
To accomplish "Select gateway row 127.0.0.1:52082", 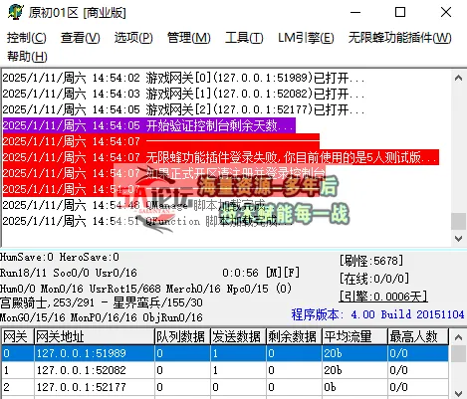I will click(x=225, y=370).
